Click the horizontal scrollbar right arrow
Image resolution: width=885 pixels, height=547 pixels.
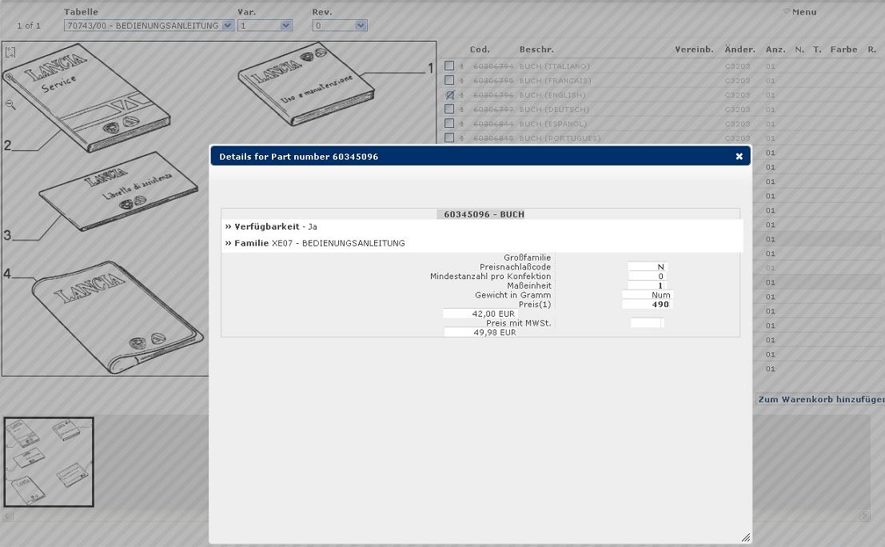point(864,517)
